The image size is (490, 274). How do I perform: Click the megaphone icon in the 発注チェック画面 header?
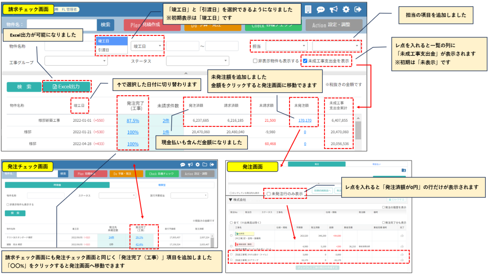tap(190, 164)
